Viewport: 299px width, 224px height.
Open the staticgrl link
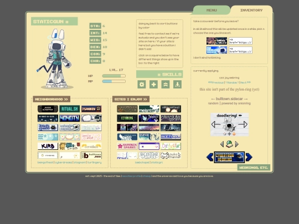click(157, 163)
